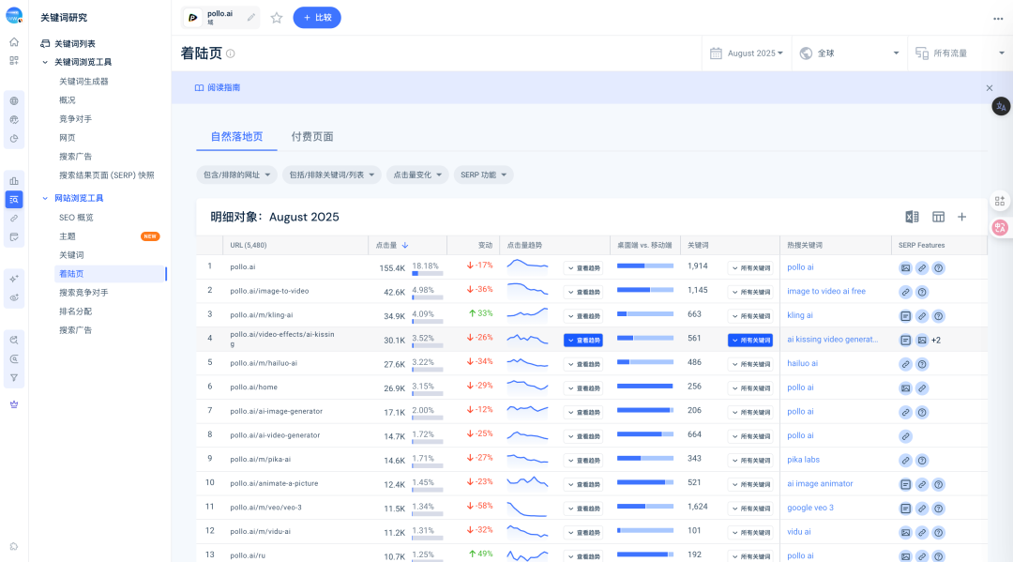
Task: Click the home icon in left rail
Action: [13, 42]
